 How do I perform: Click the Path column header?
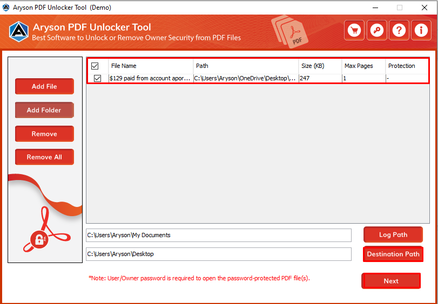(x=246, y=66)
